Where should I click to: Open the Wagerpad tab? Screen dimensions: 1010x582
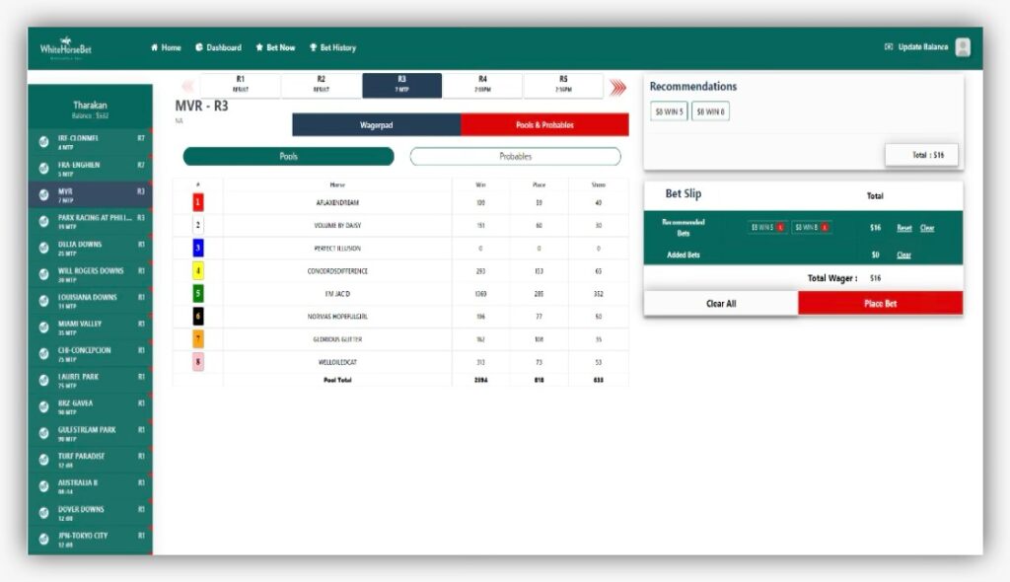(x=376, y=125)
